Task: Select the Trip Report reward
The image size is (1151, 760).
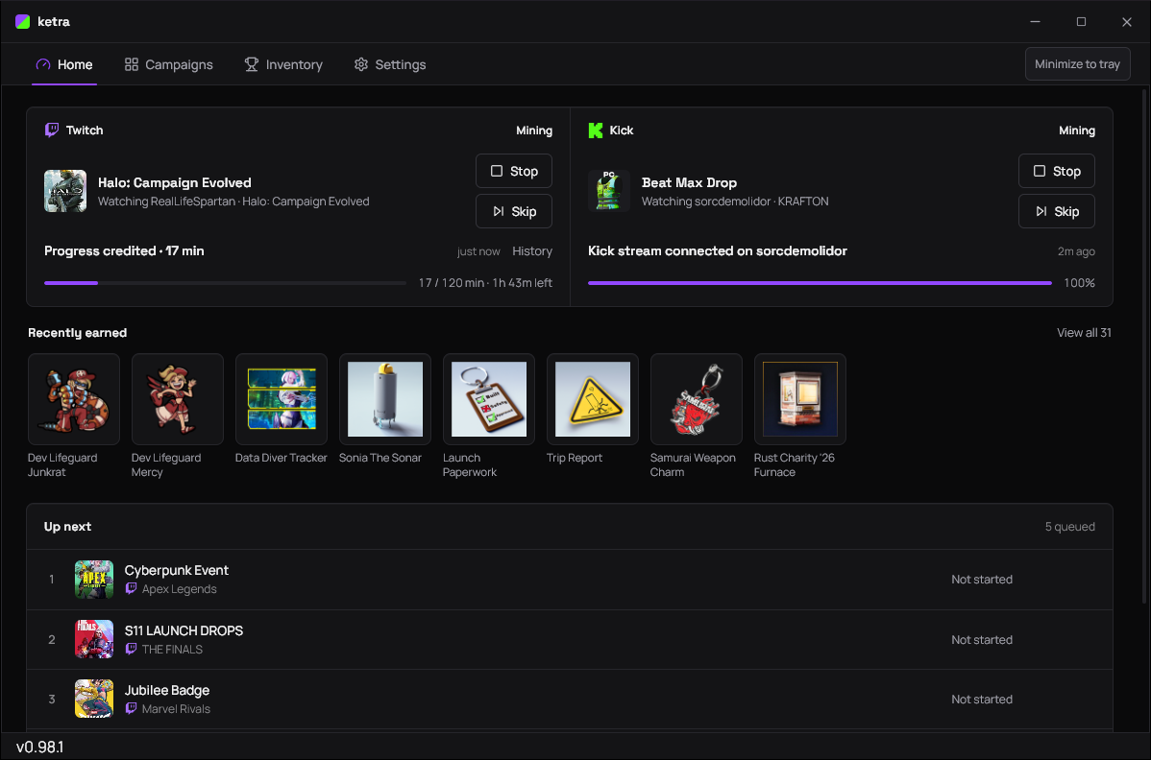Action: 593,409
